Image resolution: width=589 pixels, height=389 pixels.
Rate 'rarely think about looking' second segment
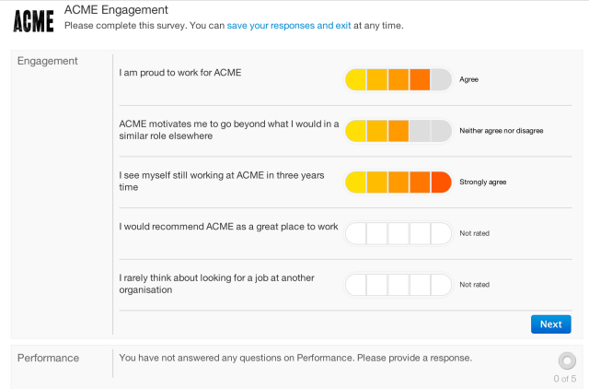point(376,285)
